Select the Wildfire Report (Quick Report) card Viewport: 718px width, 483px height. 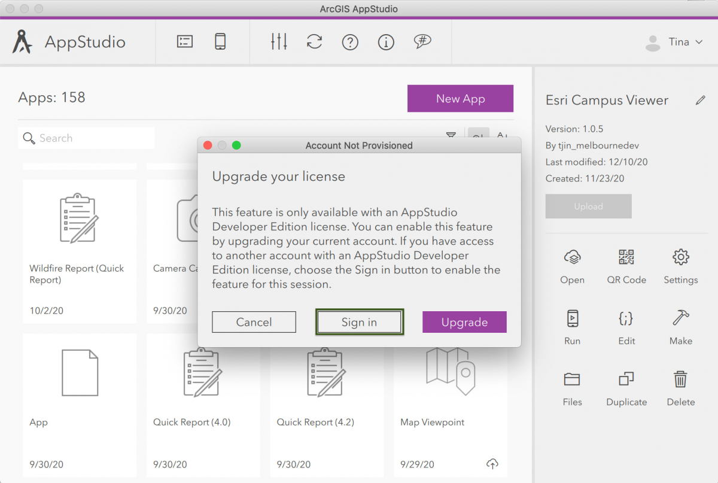click(x=80, y=251)
